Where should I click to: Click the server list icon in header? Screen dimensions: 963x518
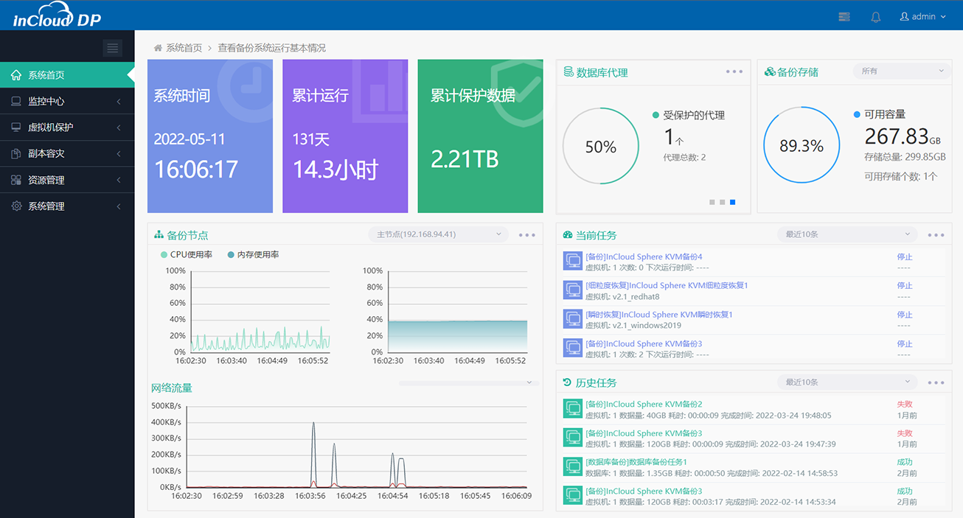tap(844, 17)
